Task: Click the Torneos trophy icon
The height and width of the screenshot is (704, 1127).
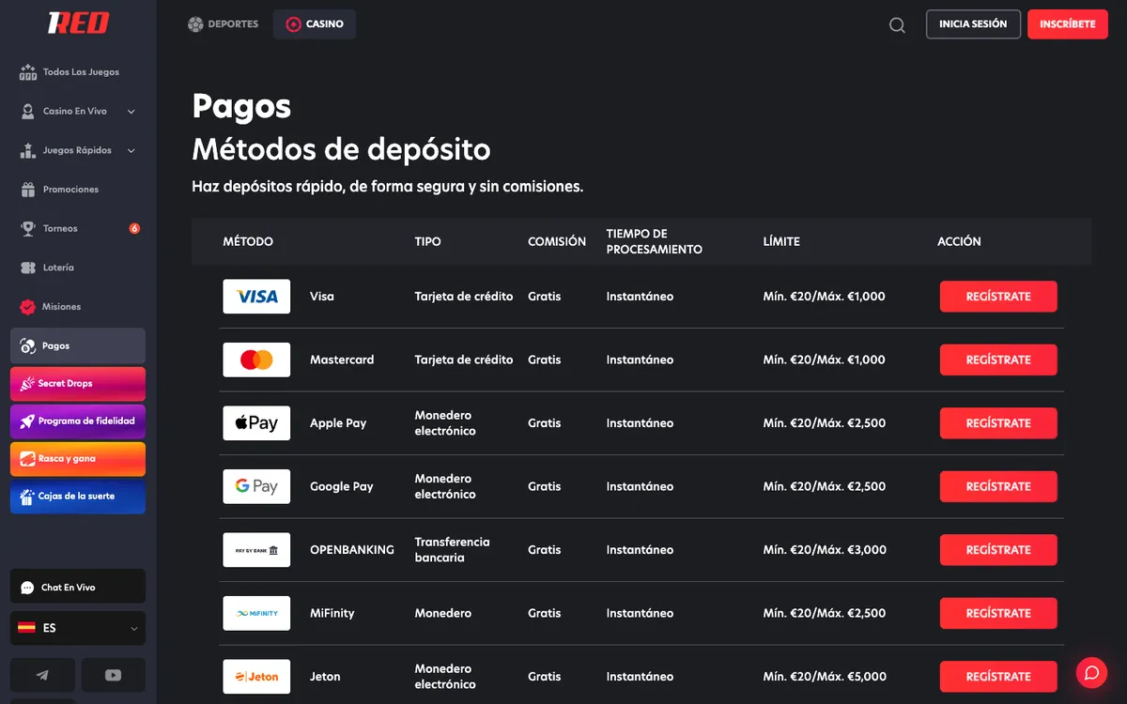Action: [x=28, y=229]
